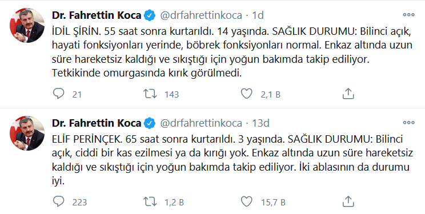
Task: Reply to the İDİL ŞİRİN tweet
Action: (x=58, y=94)
